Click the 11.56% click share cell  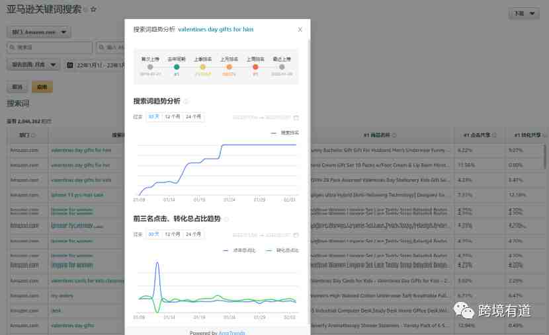tap(466, 165)
